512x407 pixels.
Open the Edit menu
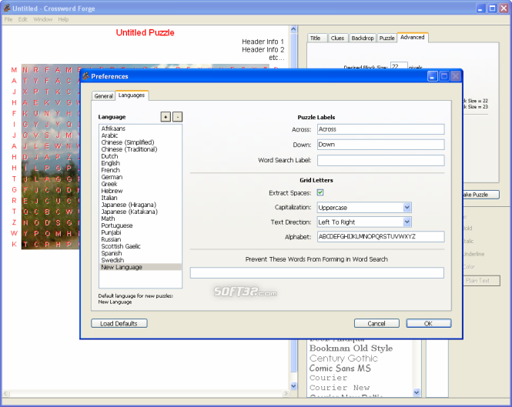click(23, 19)
